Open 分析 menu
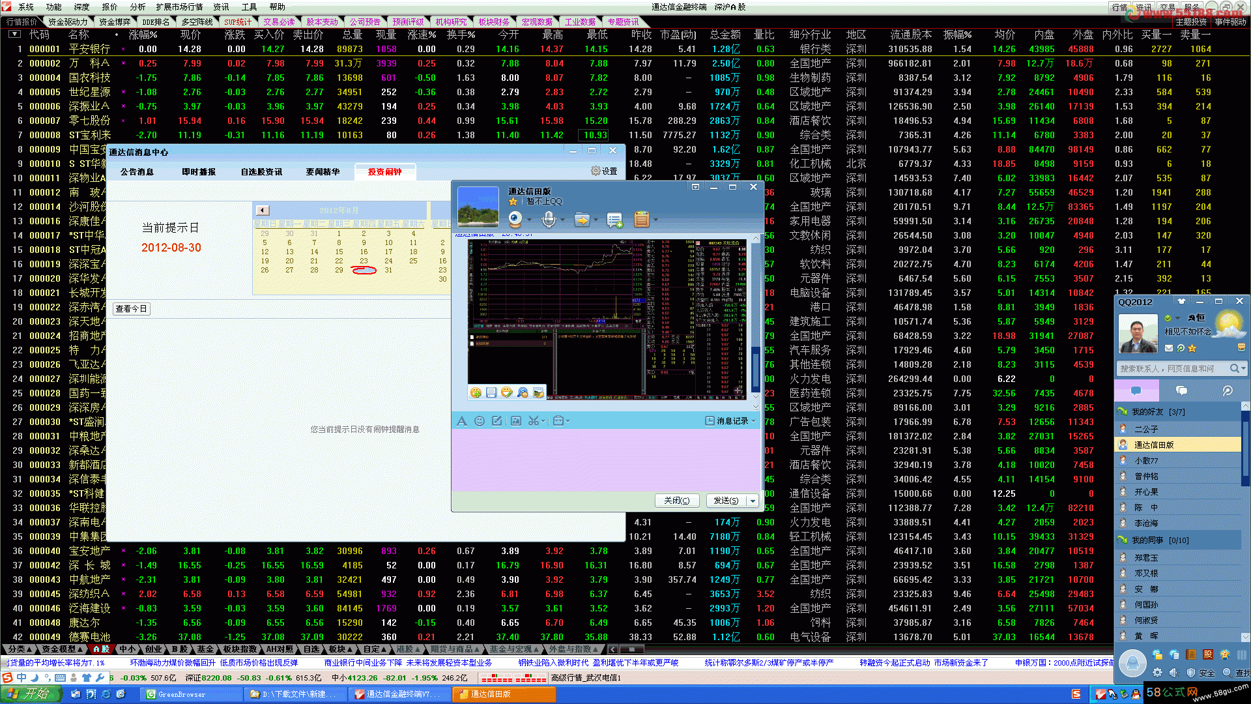1251x704 pixels. pyautogui.click(x=137, y=7)
